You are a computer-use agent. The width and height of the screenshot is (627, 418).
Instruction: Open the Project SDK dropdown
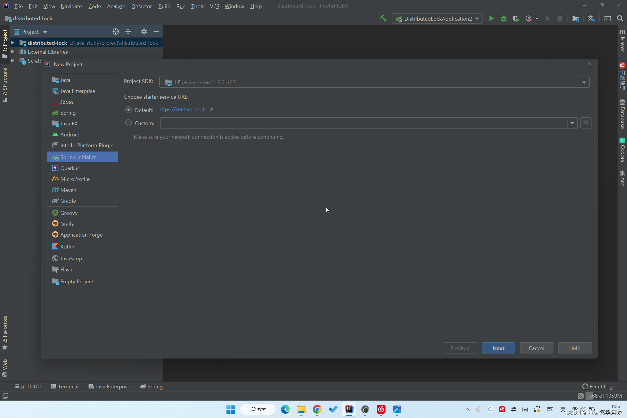(584, 82)
